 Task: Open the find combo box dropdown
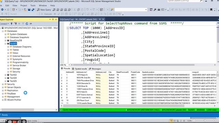(146, 10)
